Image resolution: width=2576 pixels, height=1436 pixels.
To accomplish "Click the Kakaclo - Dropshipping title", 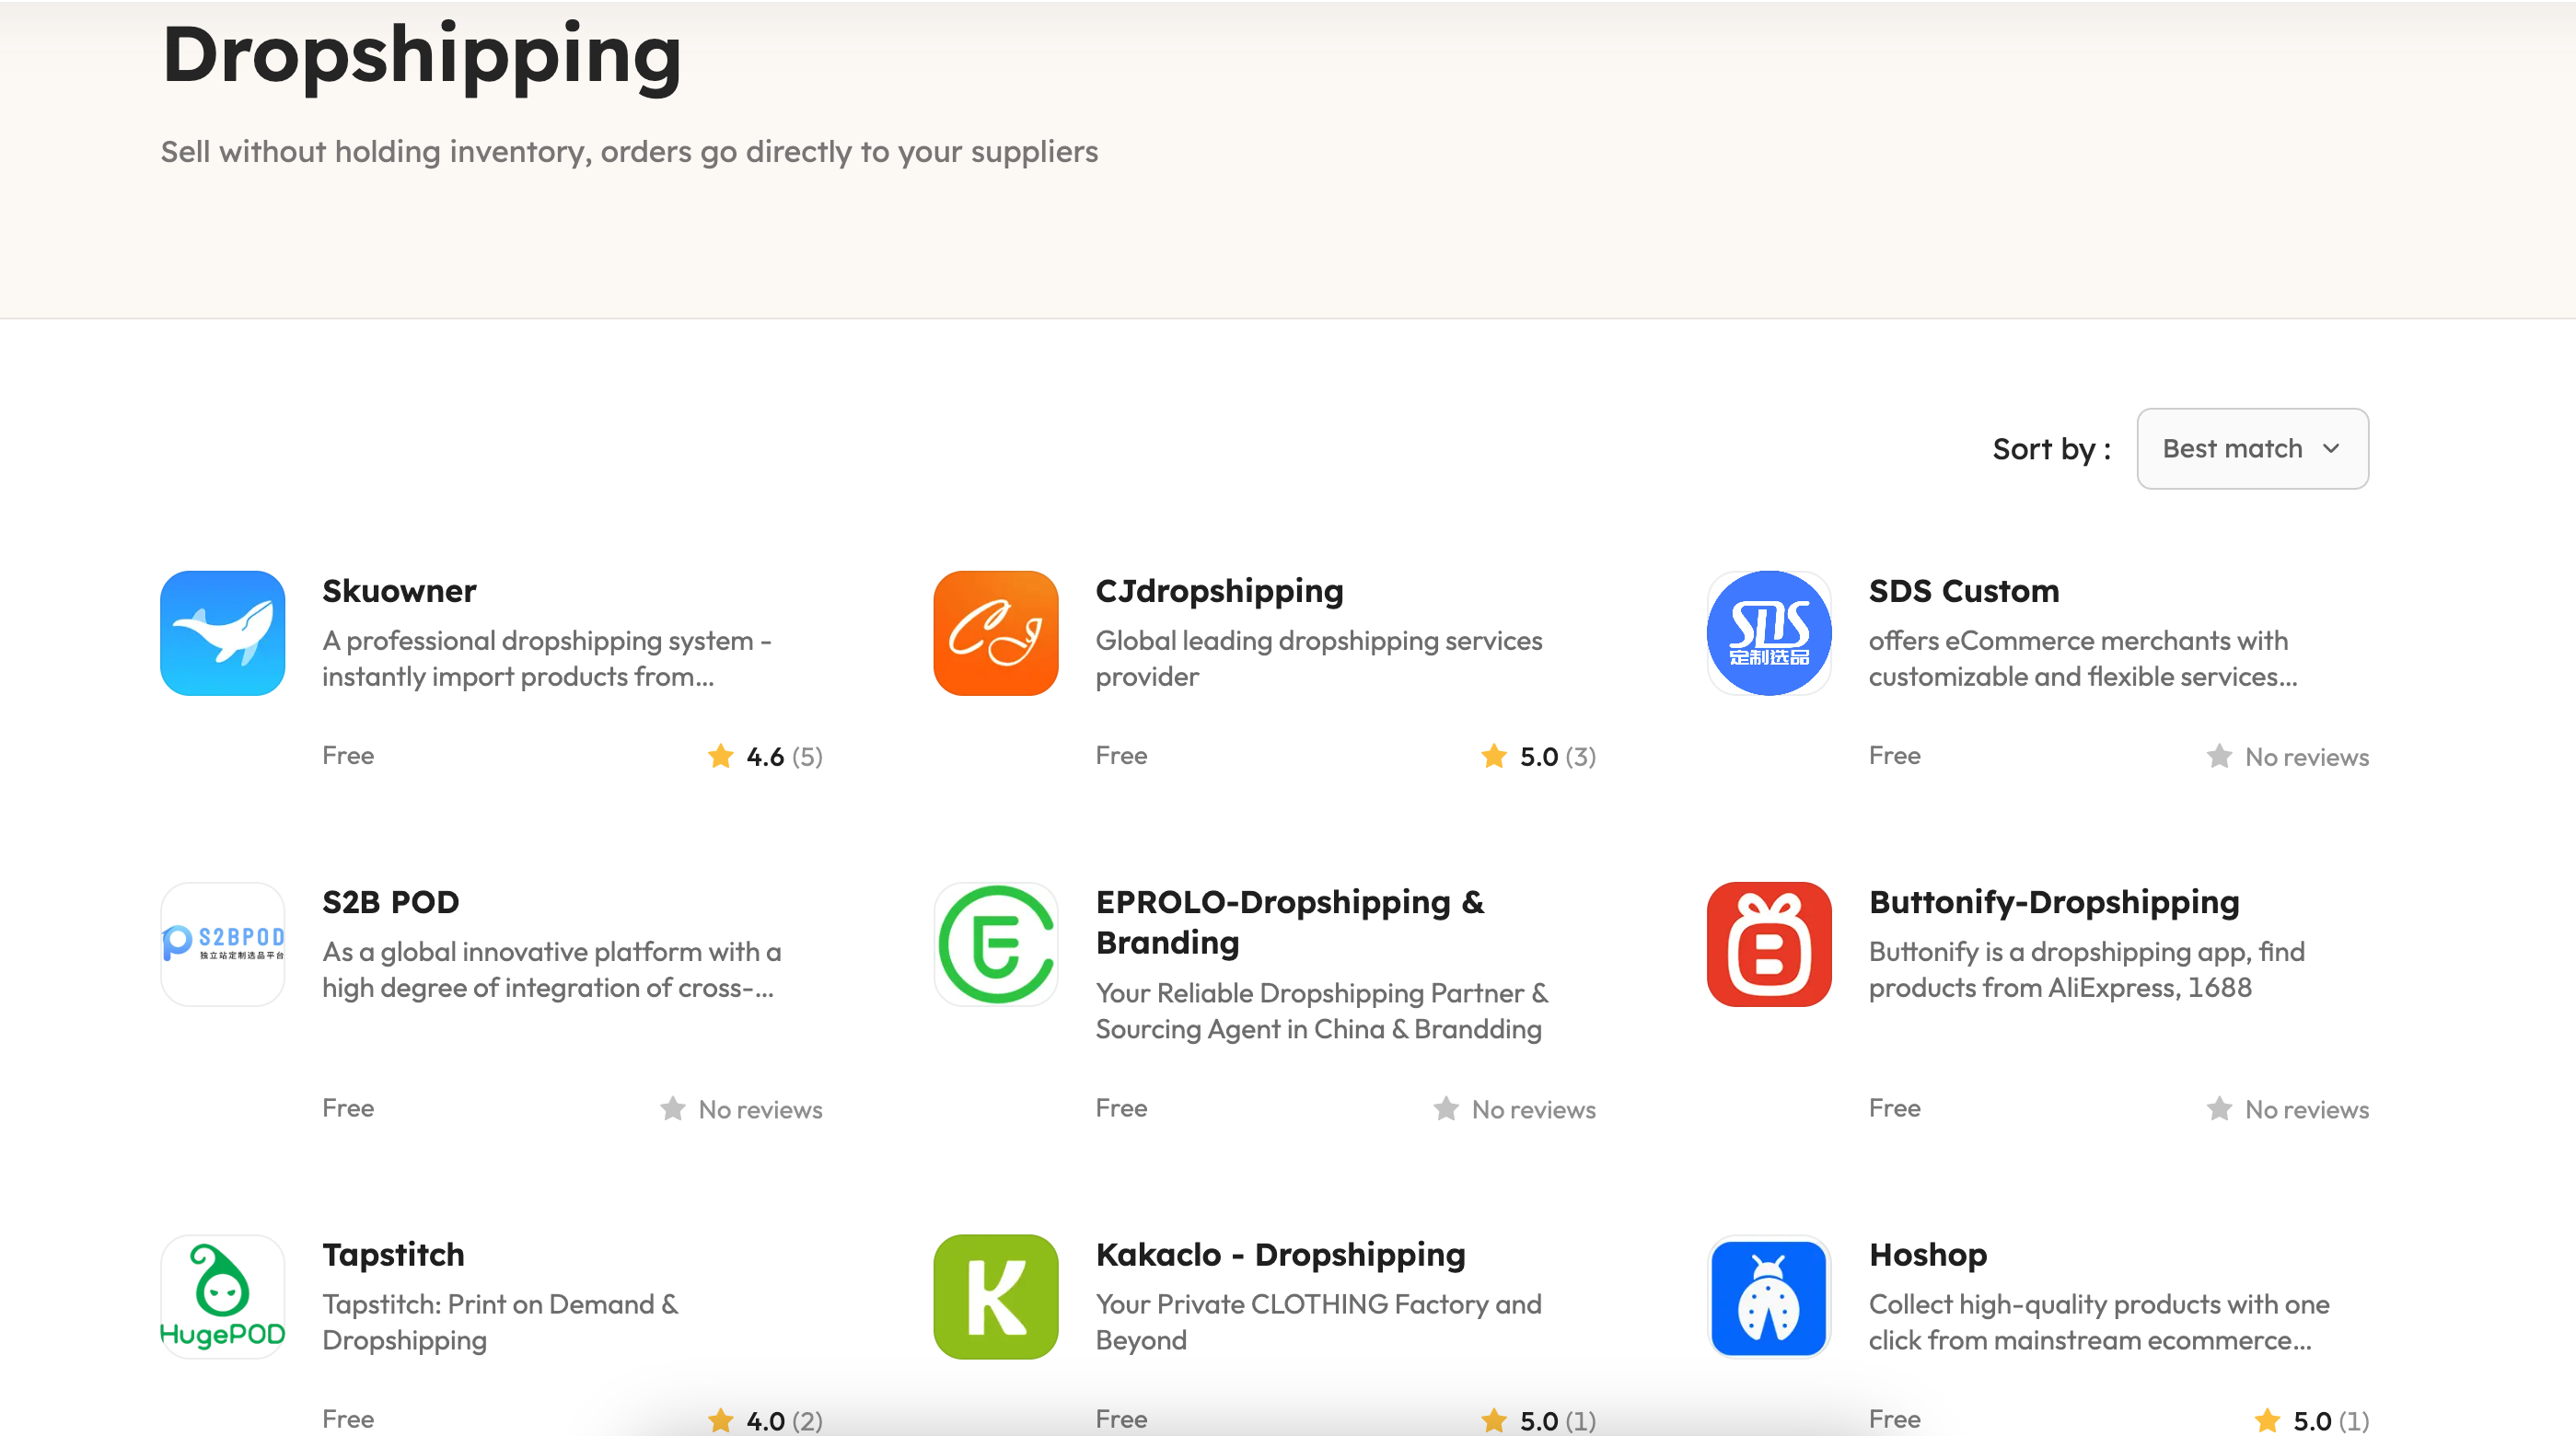I will coord(1280,1254).
